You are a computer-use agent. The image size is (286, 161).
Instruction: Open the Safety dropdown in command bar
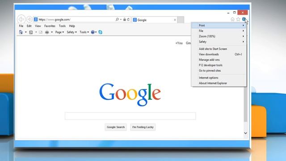(x=71, y=32)
